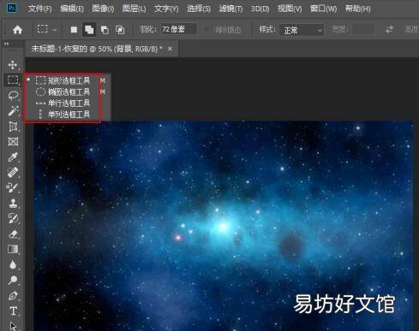419x331 pixels.
Task: Swap width and height arrows icon
Action: (389, 30)
